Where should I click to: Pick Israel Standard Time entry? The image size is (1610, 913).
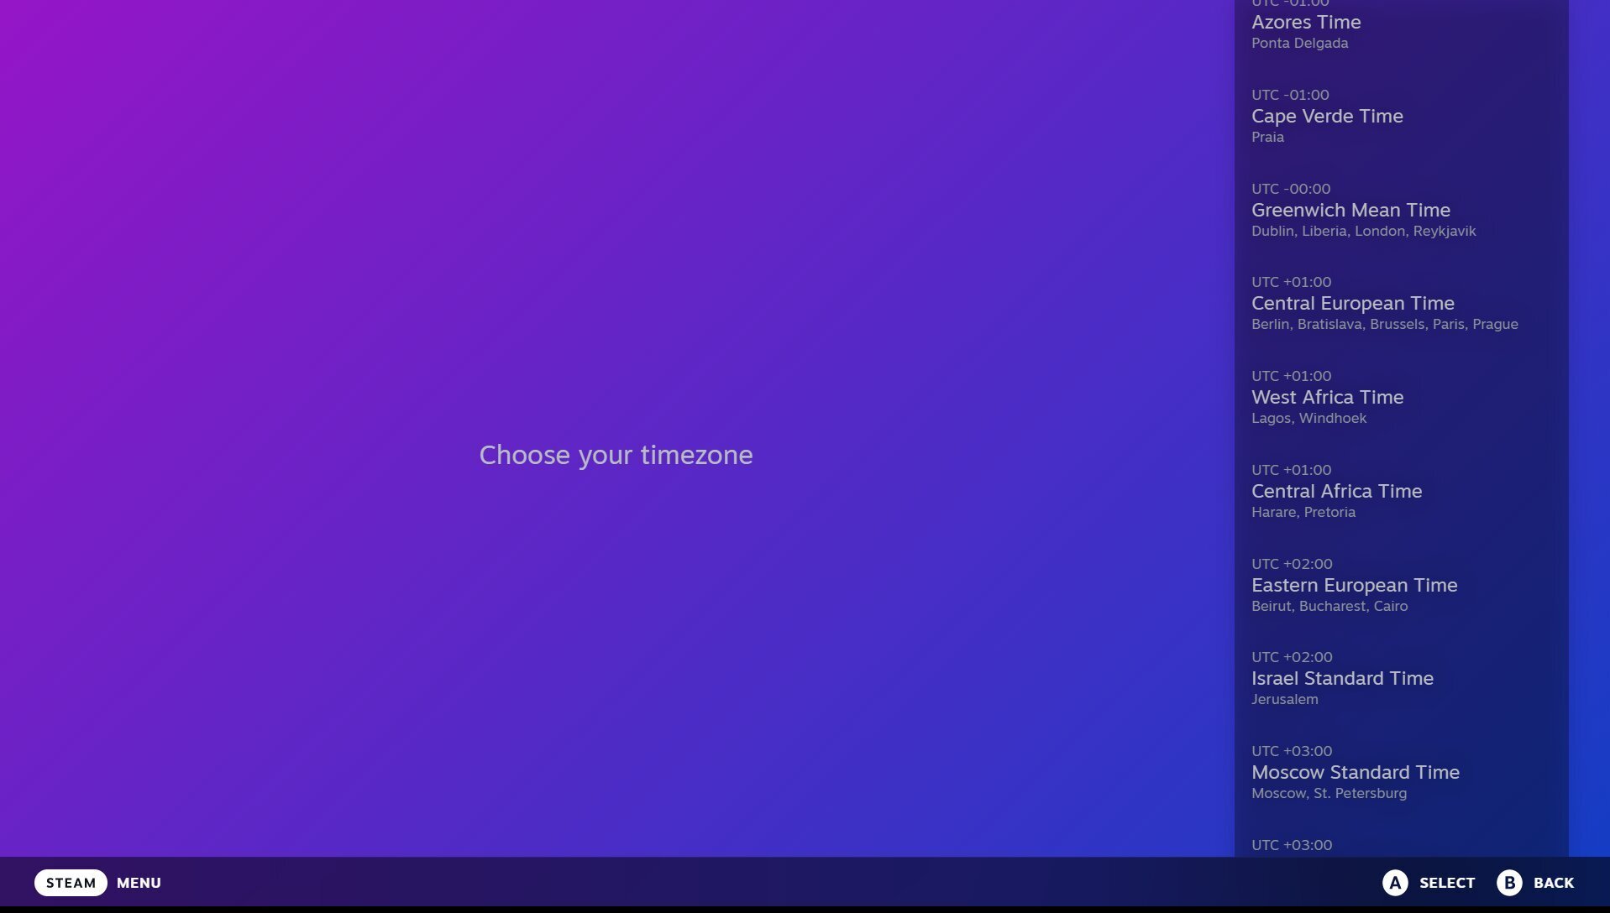[x=1401, y=678]
